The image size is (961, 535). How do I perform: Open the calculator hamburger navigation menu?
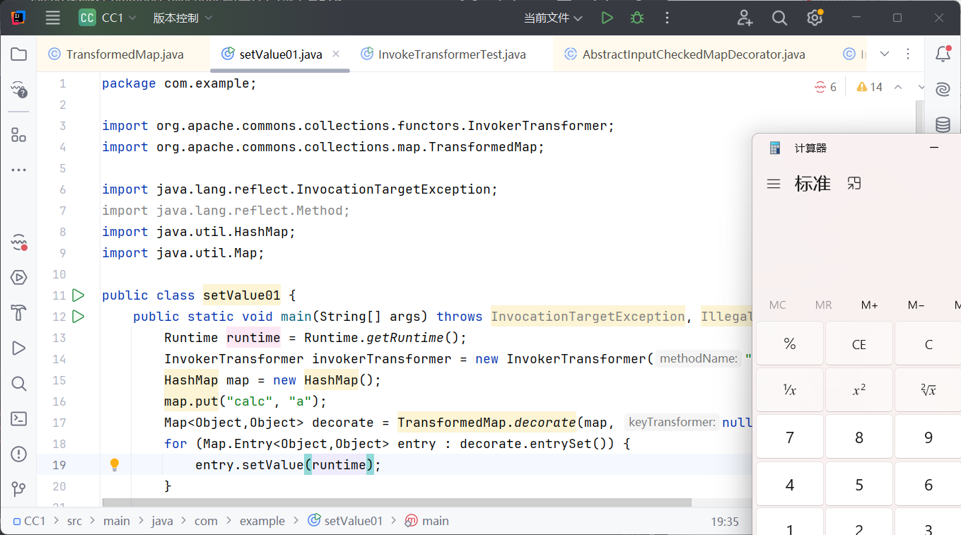774,184
